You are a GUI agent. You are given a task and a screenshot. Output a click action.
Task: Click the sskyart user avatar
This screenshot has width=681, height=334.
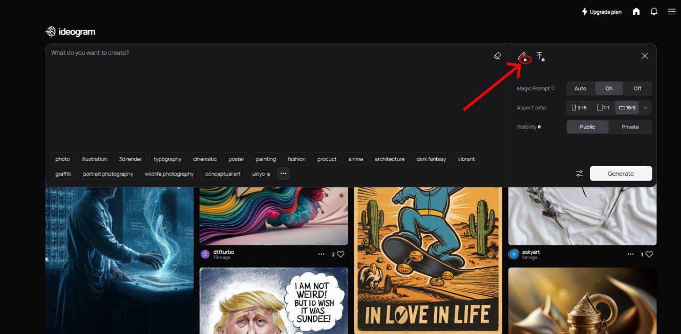click(x=513, y=254)
